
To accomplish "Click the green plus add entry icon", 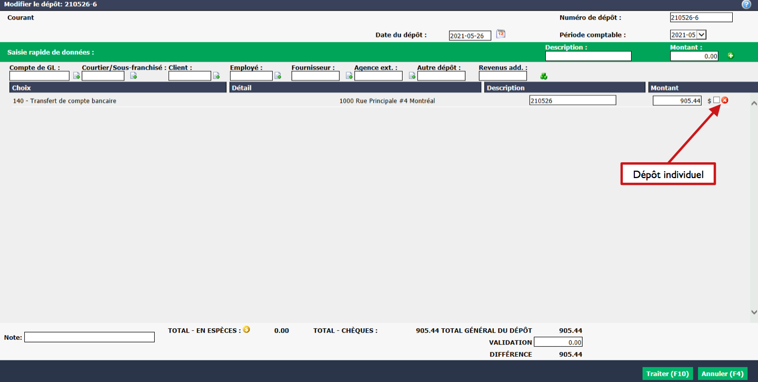I will pos(731,56).
